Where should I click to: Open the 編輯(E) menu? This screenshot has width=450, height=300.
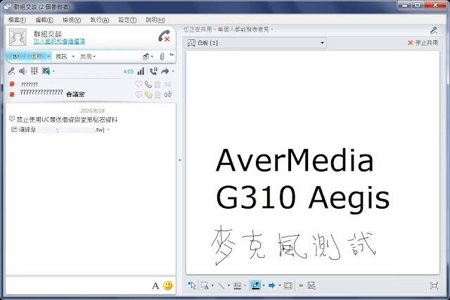click(44, 20)
